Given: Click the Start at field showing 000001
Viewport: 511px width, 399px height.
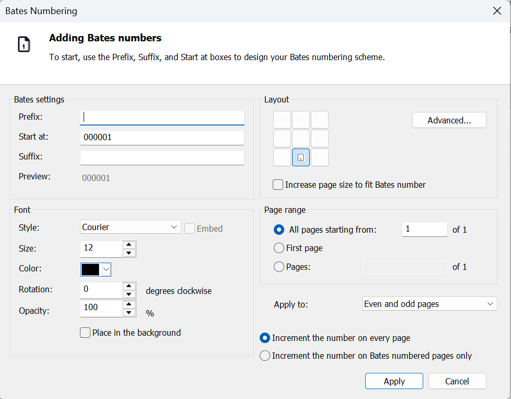Looking at the screenshot, I should tap(162, 138).
